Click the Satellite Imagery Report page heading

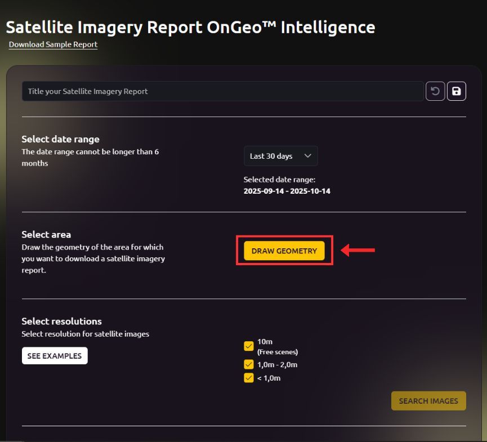[190, 27]
